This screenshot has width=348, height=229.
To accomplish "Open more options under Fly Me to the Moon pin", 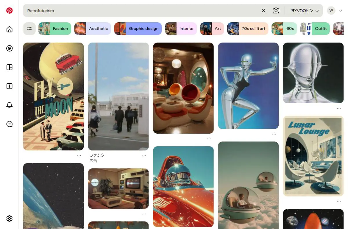I will tap(79, 156).
